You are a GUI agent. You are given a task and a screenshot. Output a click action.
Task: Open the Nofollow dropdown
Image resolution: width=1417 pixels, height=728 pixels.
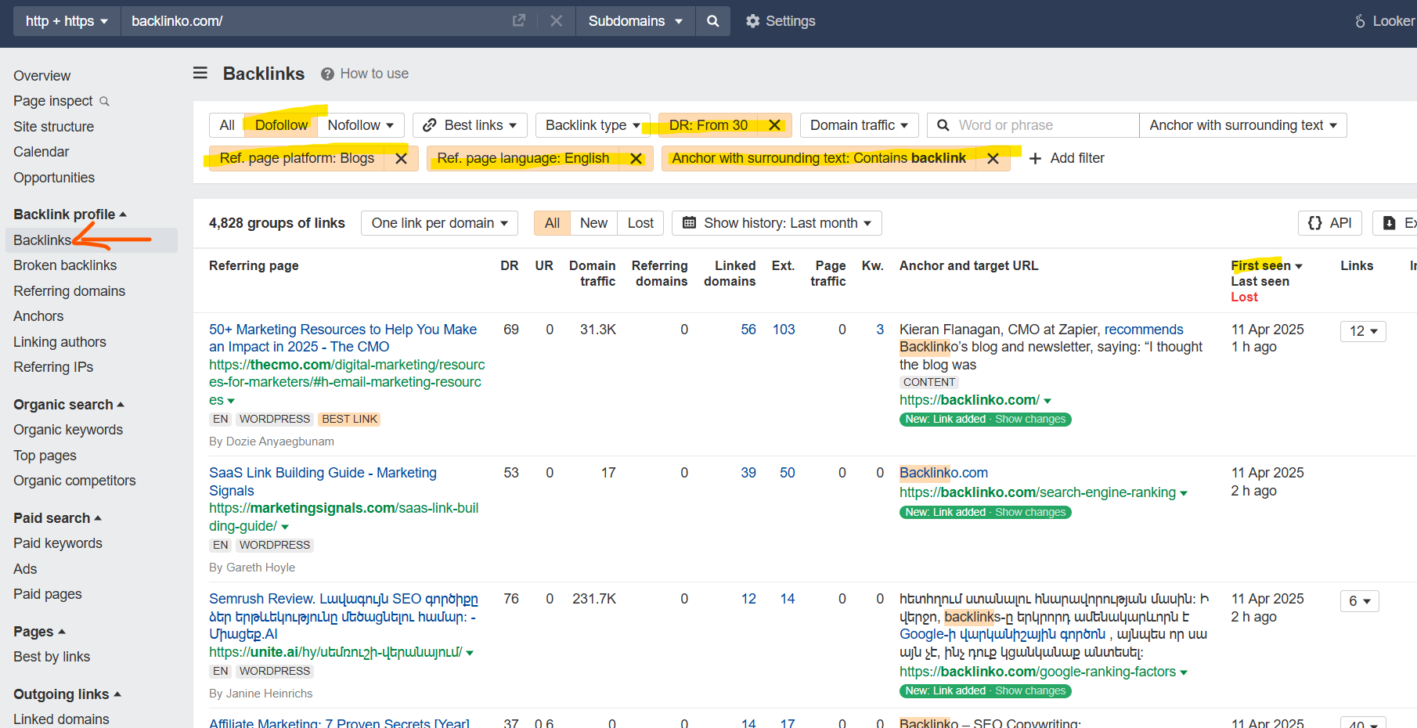360,125
